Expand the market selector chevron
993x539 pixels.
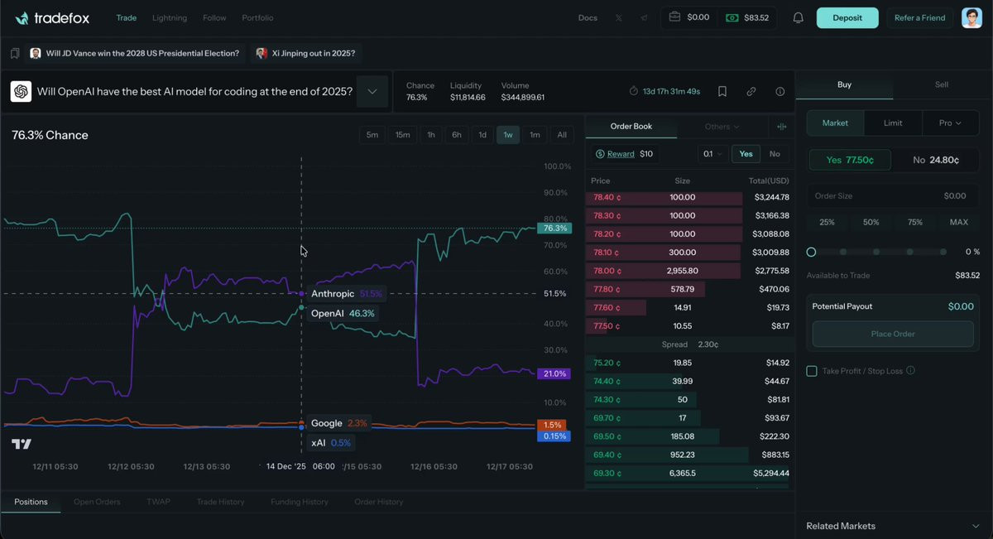[x=372, y=91]
